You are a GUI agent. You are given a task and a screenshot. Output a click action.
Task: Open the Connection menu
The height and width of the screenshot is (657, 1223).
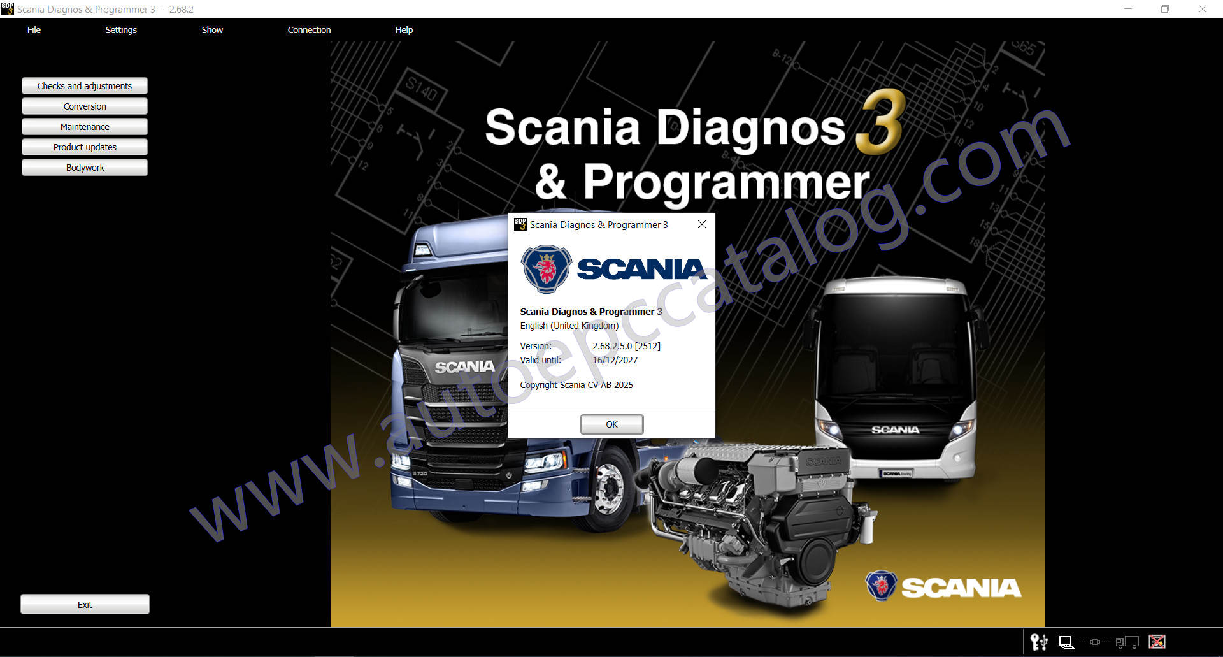(309, 29)
